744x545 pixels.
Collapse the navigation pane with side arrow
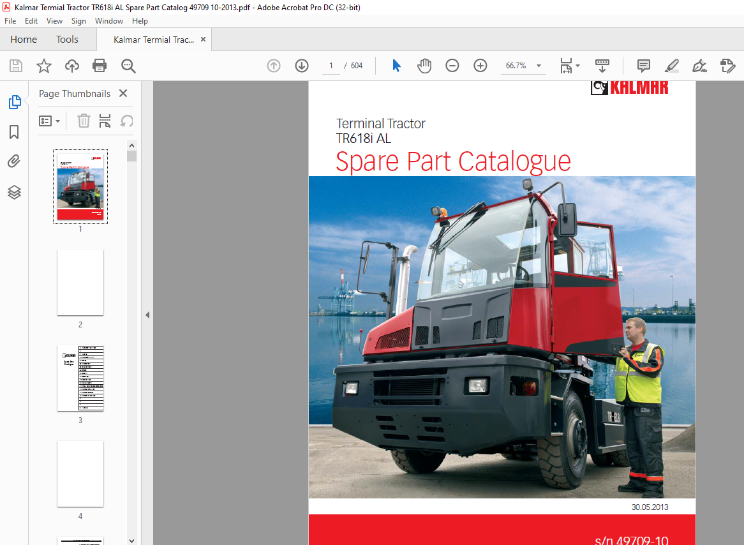[147, 315]
